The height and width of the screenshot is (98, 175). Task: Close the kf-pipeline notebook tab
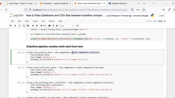70,4
